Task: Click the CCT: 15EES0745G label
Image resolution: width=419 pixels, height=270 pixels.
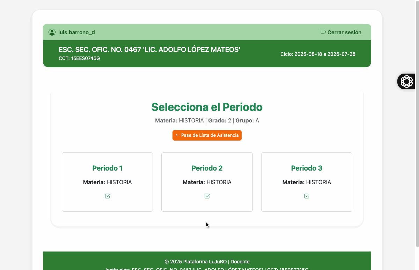Action: coord(79,58)
